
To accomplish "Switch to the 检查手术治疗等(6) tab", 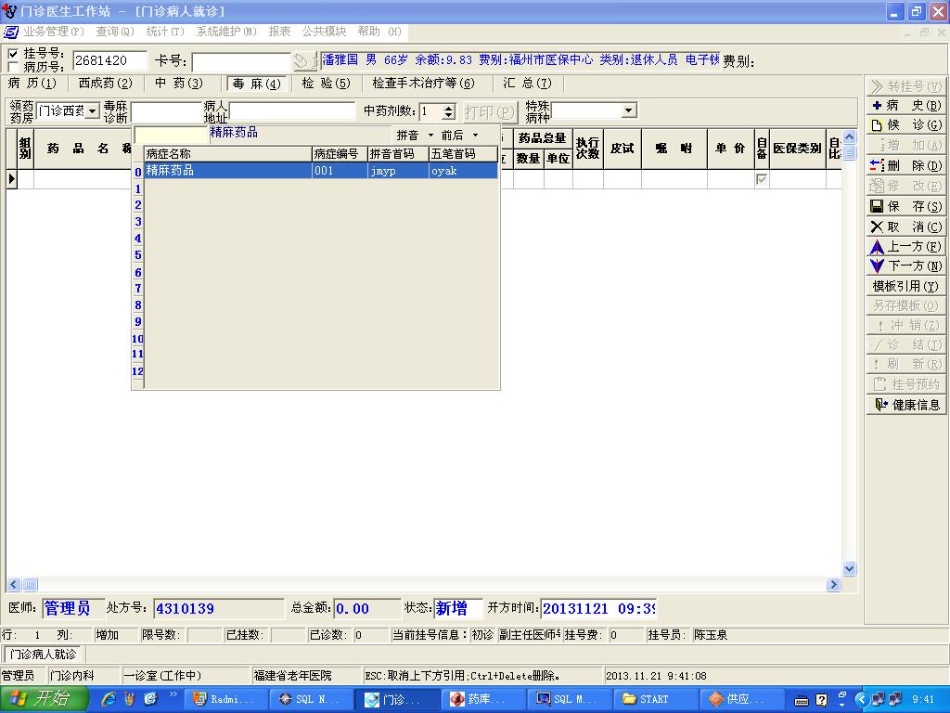I will point(423,83).
